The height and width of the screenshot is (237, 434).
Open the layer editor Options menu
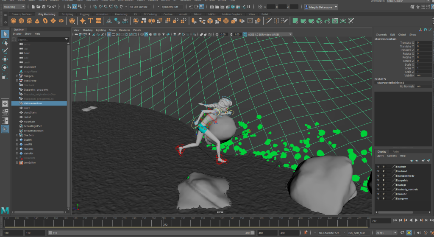(392, 156)
